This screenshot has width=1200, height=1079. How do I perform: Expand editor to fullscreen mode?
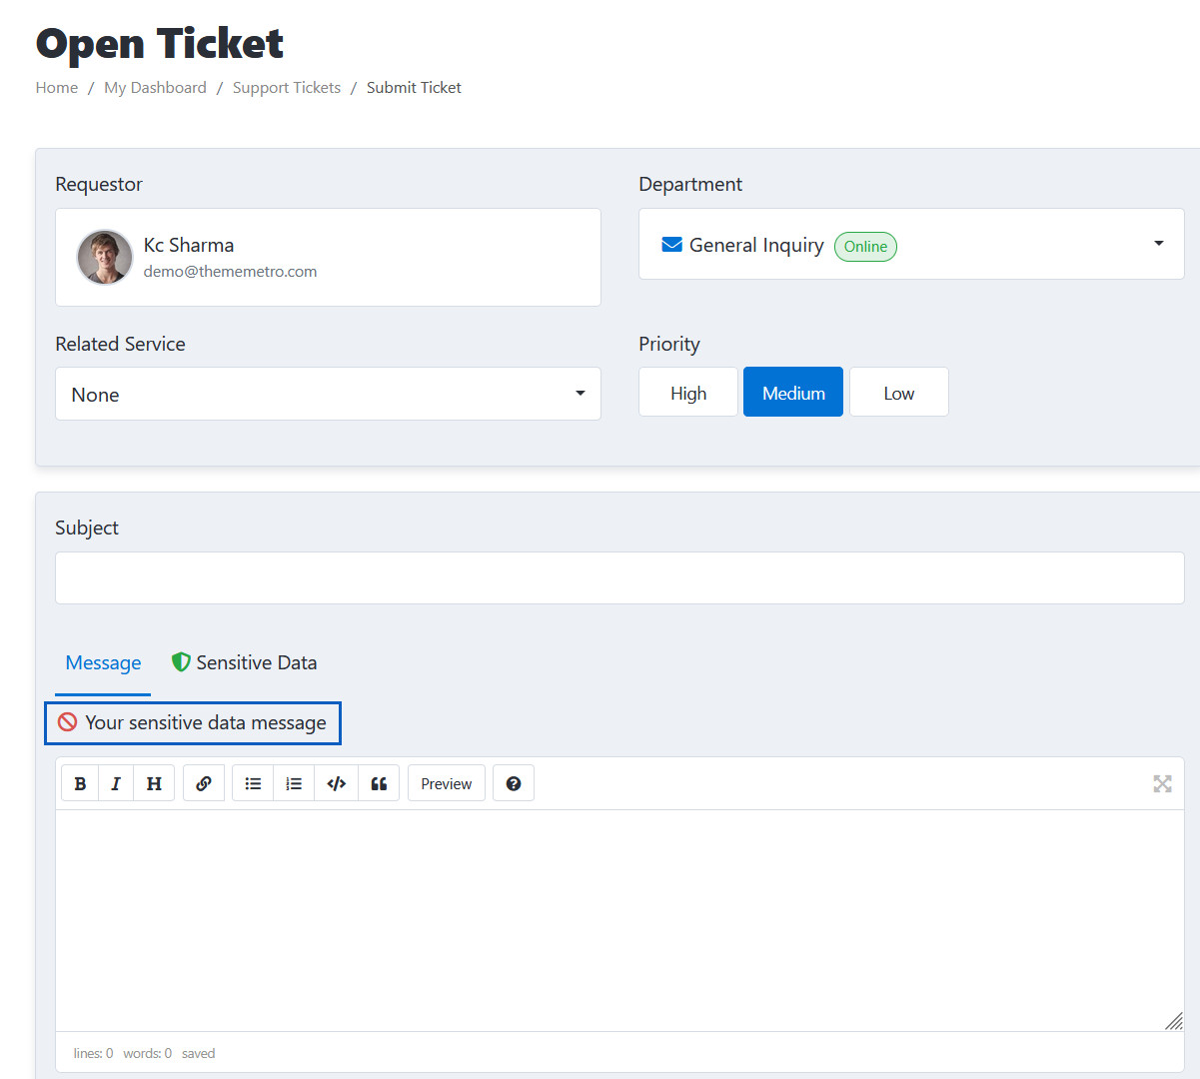click(x=1162, y=784)
